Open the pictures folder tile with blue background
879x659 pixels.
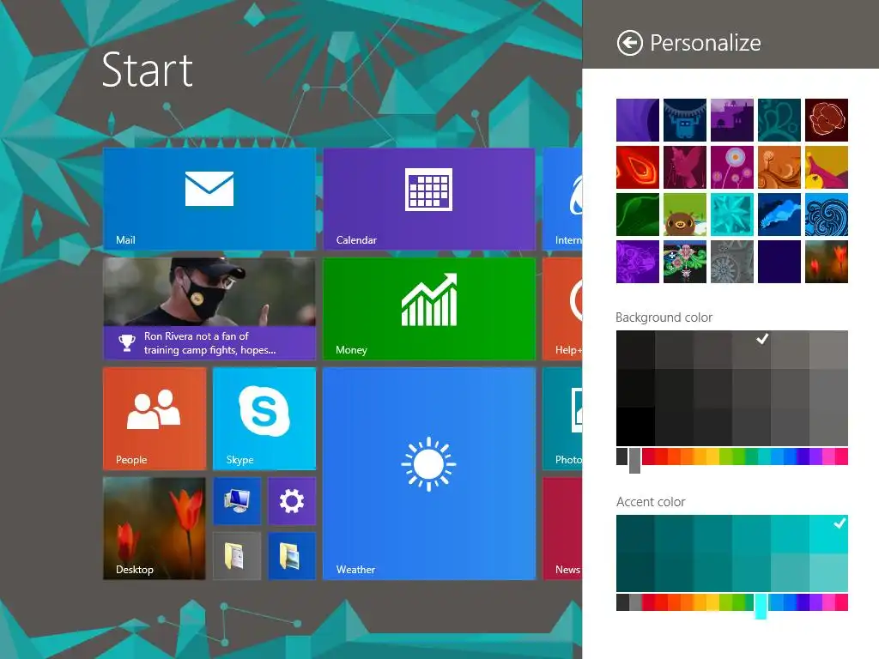292,556
